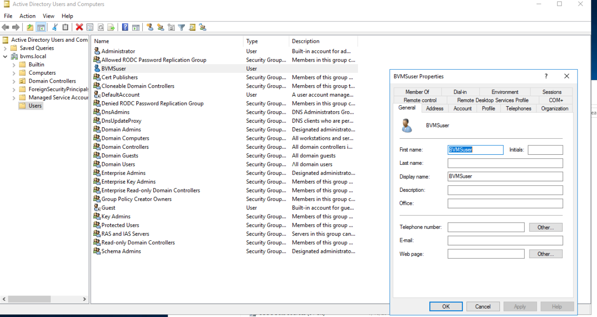Click the Find objects magnifier icon

tap(192, 27)
